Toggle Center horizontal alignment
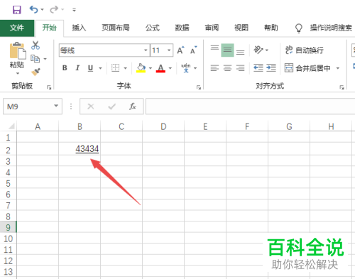The height and width of the screenshot is (279, 355). 227,68
